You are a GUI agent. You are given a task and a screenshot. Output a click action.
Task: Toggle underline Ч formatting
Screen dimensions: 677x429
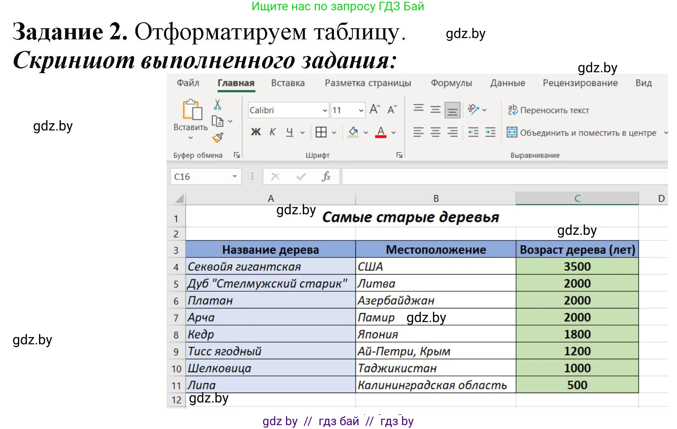289,133
